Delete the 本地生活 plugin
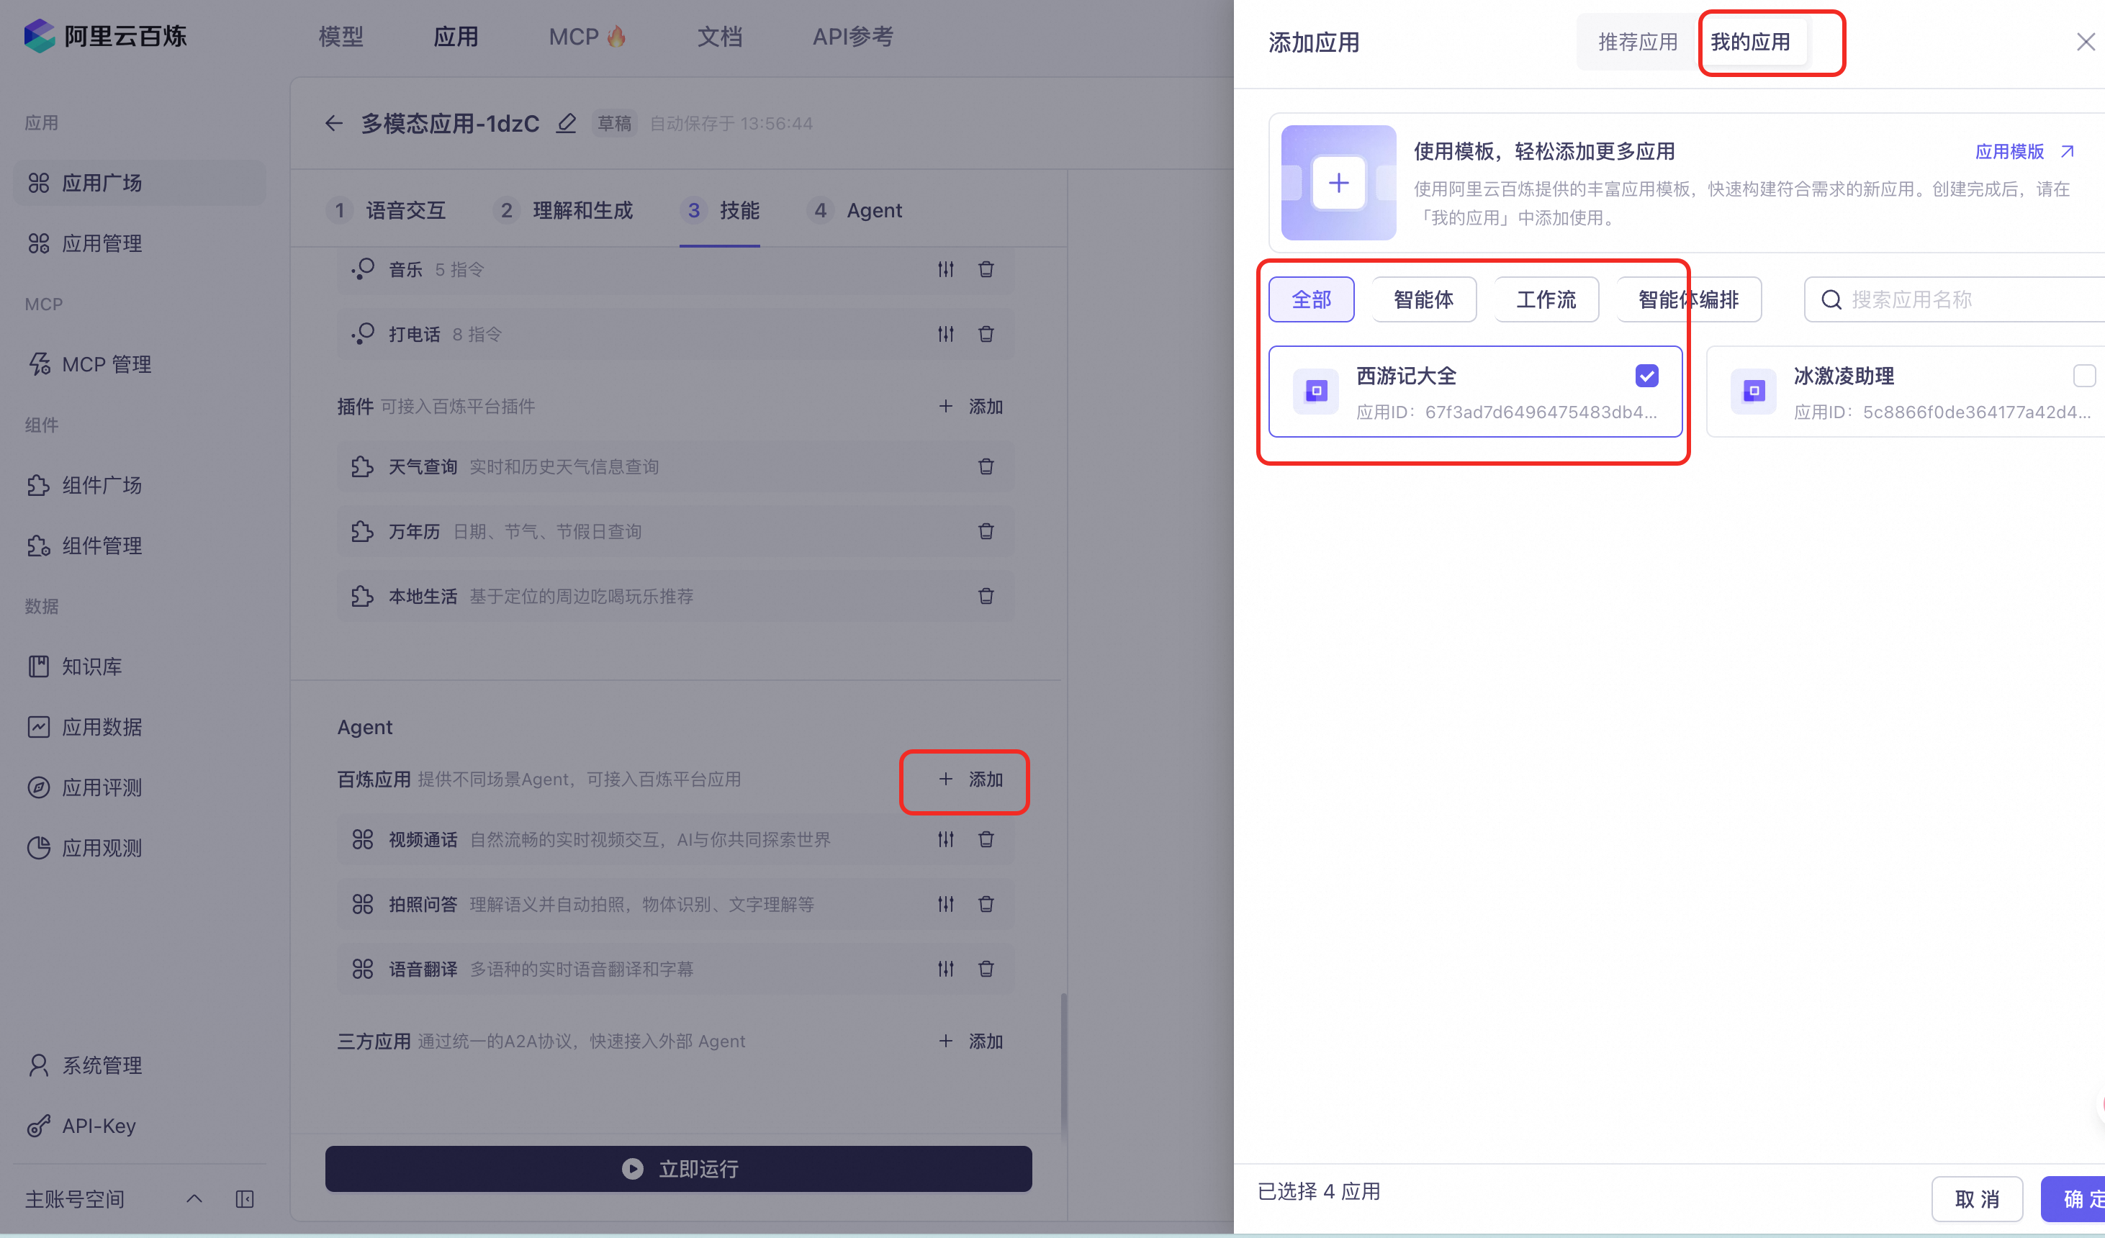This screenshot has width=2105, height=1238. coord(986,596)
